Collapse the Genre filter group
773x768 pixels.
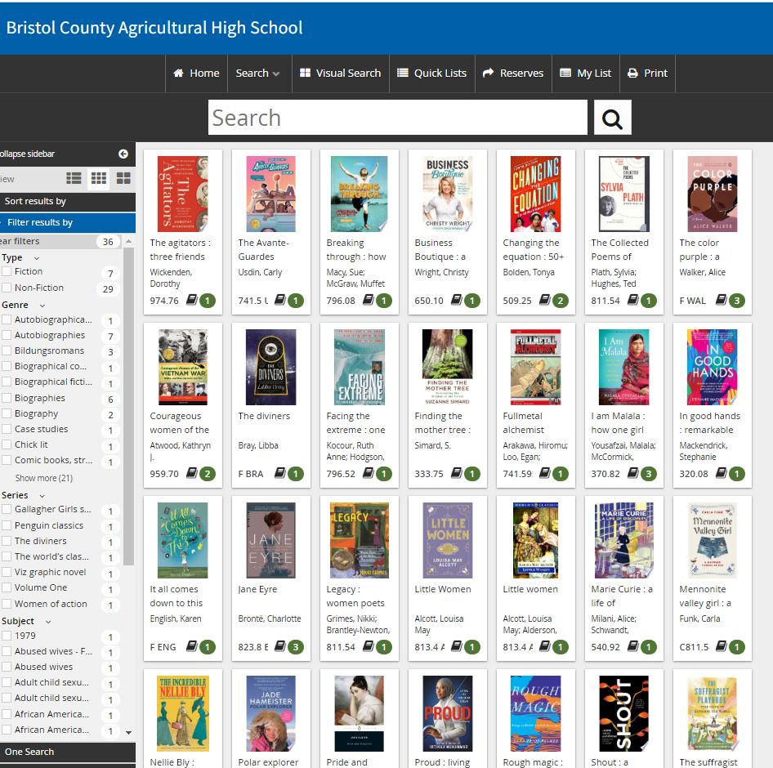42,306
